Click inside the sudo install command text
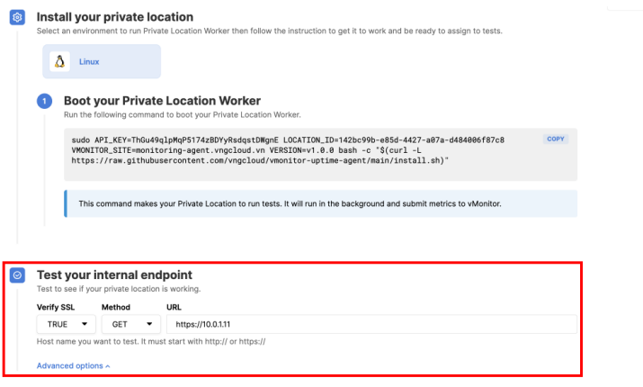 (288, 150)
